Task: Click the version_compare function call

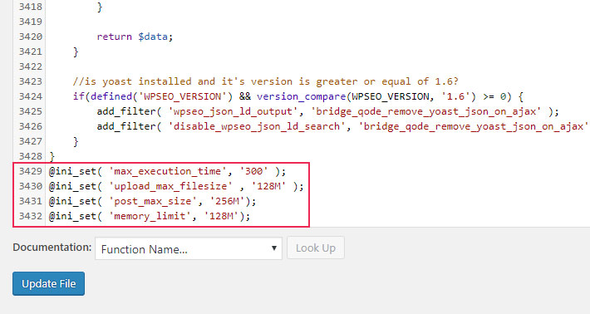Action: [x=301, y=96]
